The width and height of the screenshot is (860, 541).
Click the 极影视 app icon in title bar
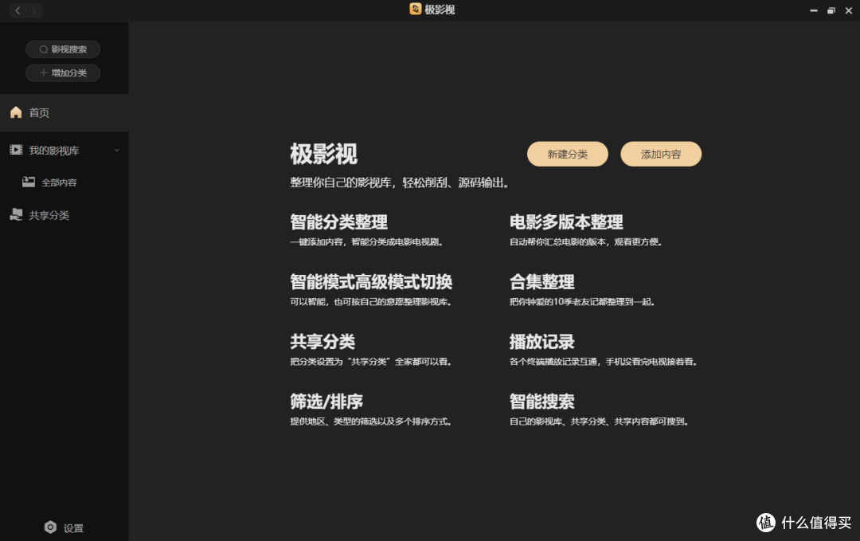(x=415, y=9)
